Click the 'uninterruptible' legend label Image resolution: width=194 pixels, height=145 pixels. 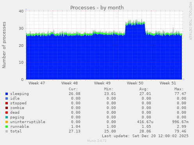point(28,122)
